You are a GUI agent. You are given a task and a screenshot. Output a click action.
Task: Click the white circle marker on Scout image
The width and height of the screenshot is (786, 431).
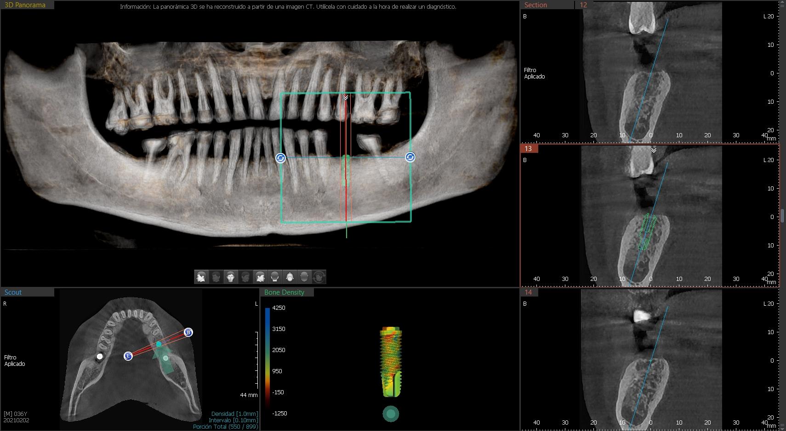pos(100,356)
